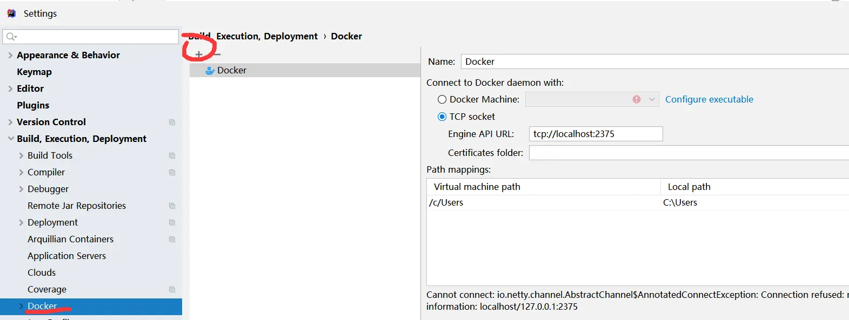Image resolution: width=849 pixels, height=320 pixels.
Task: Expand Appearance & Behavior section
Action: pos(10,55)
